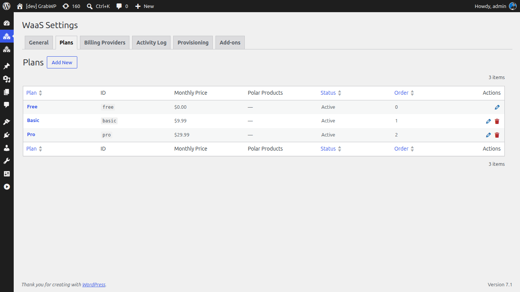
Task: Open the Billing Providers tab
Action: click(105, 43)
